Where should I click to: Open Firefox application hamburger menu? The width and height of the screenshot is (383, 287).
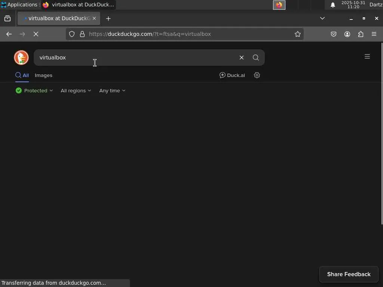[374, 34]
